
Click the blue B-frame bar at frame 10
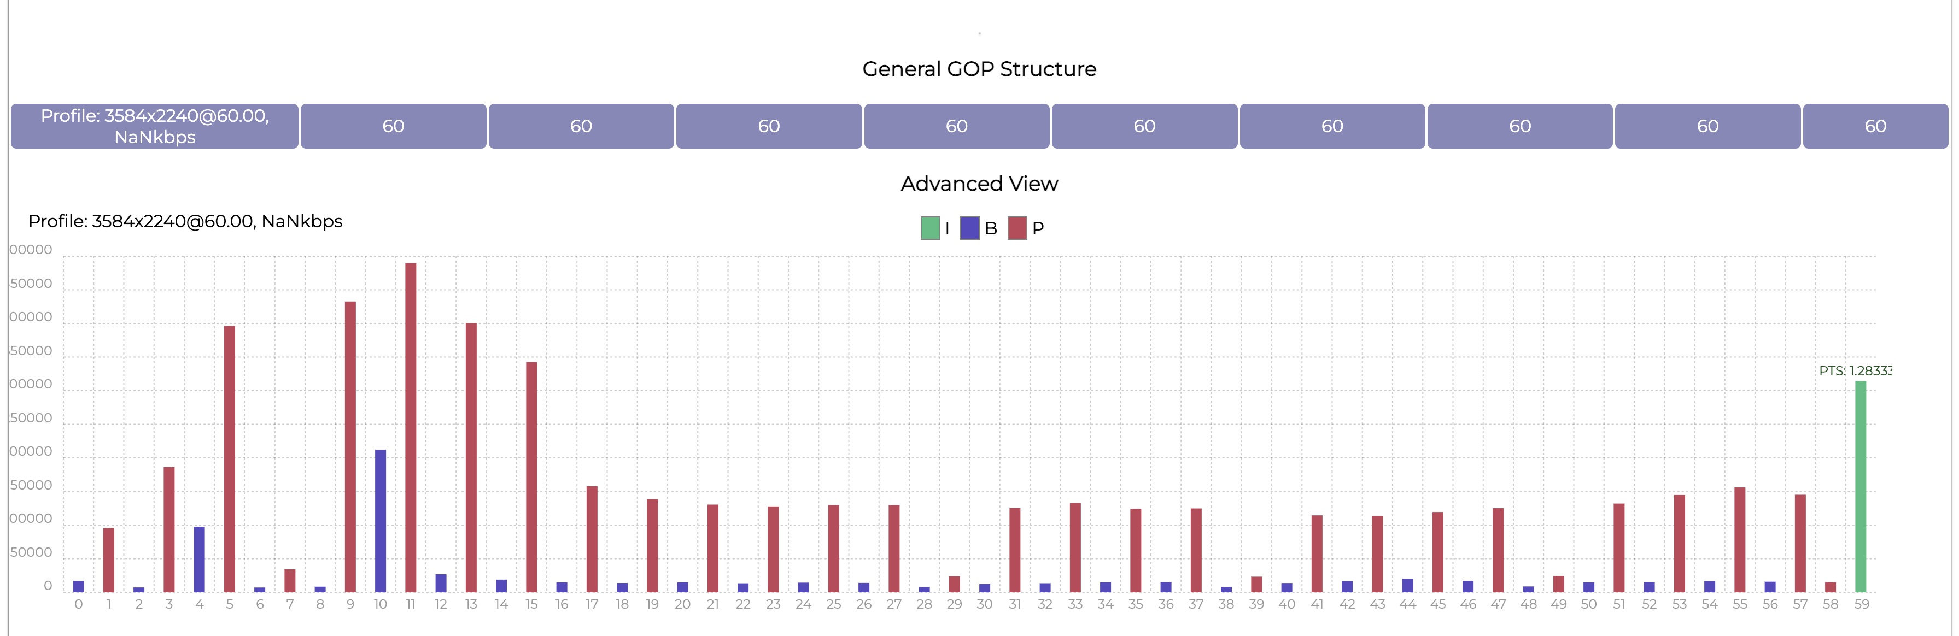tap(380, 521)
